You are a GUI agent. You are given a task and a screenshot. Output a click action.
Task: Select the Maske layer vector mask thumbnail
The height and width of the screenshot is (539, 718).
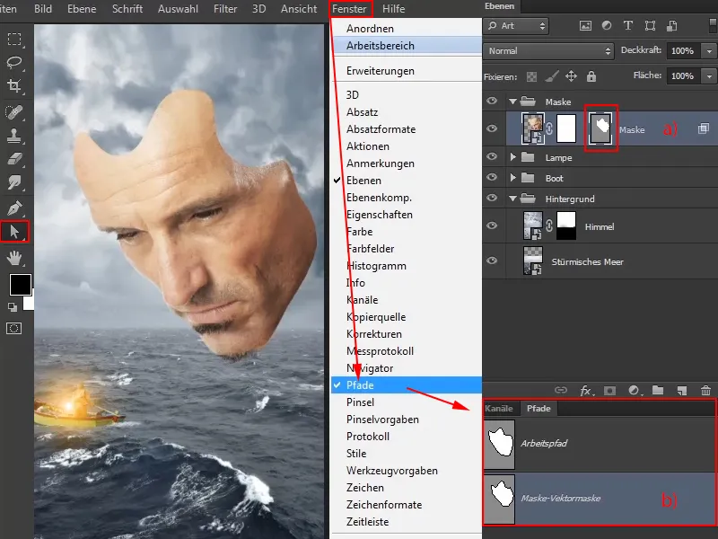[600, 128]
